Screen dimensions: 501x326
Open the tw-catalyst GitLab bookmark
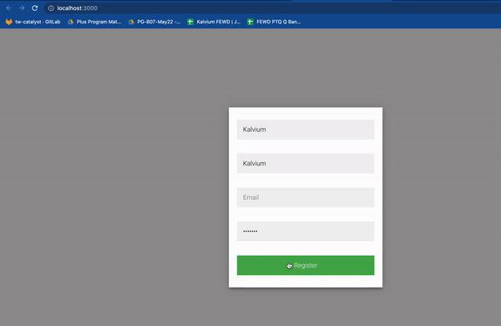(x=33, y=22)
